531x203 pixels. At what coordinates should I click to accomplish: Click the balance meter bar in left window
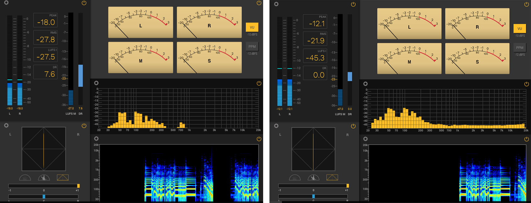43,196
